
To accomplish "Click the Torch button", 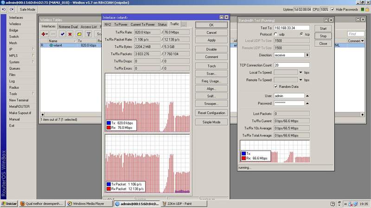I will [x=211, y=66].
